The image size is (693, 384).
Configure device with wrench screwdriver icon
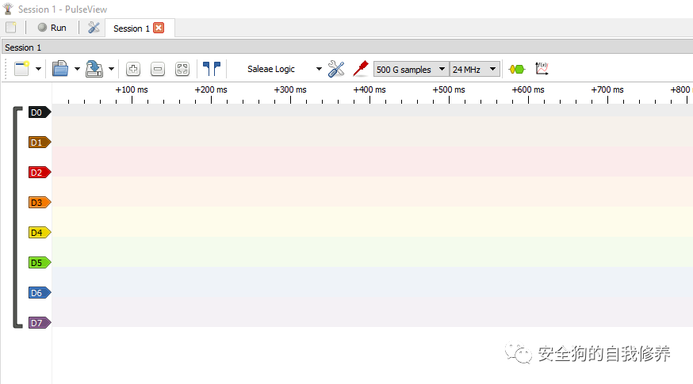click(336, 69)
